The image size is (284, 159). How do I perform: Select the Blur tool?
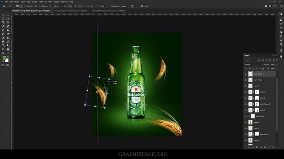click(8, 38)
